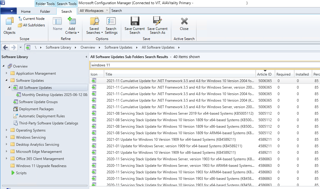Screen dimensions: 320x189
Task: Expand the Microsoft Edge Management node
Action: coord(6,151)
